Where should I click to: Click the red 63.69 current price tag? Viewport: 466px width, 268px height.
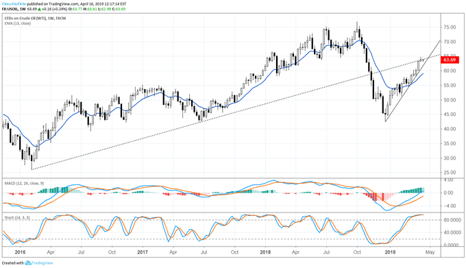(450, 60)
